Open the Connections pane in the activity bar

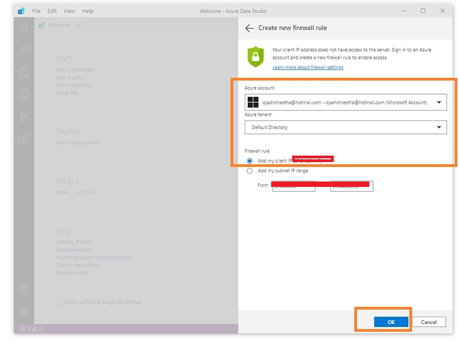[24, 27]
